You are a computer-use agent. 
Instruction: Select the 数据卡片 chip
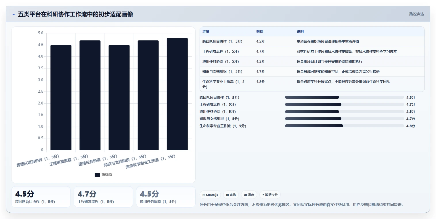coord(270,195)
